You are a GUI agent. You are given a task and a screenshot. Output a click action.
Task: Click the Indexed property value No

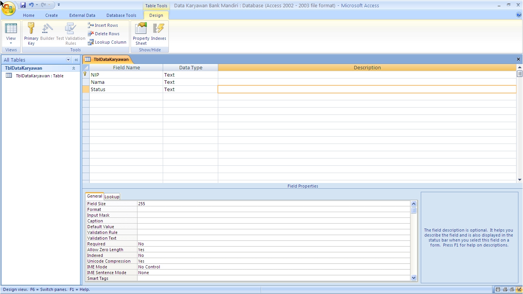click(273, 255)
